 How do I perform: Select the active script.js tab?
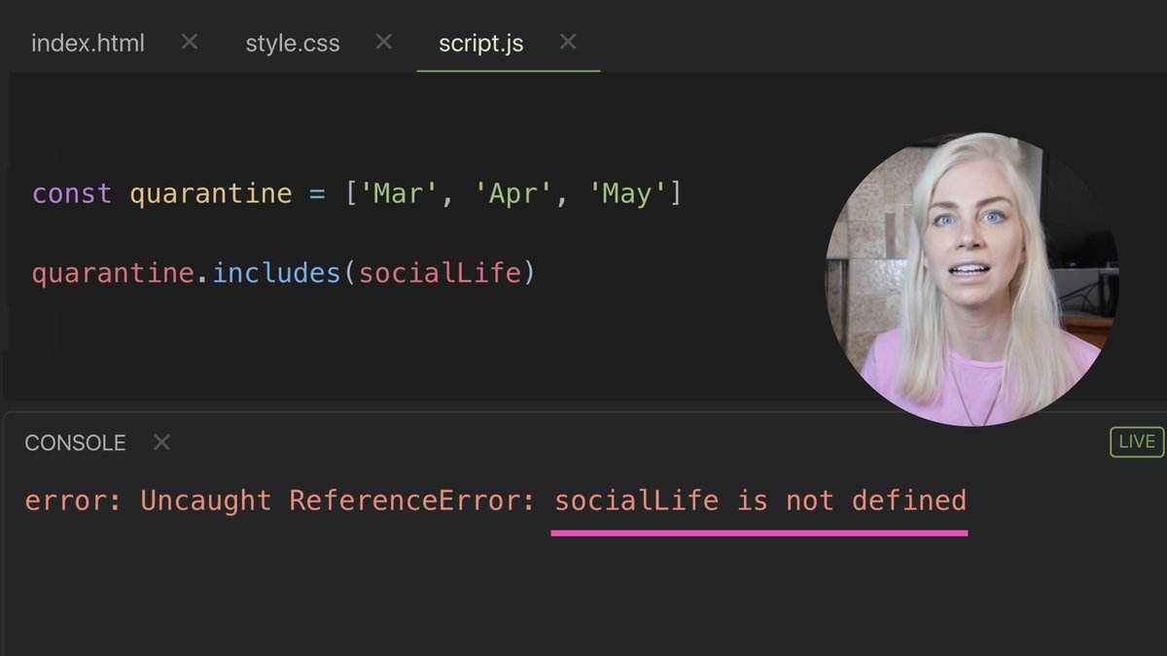click(479, 42)
